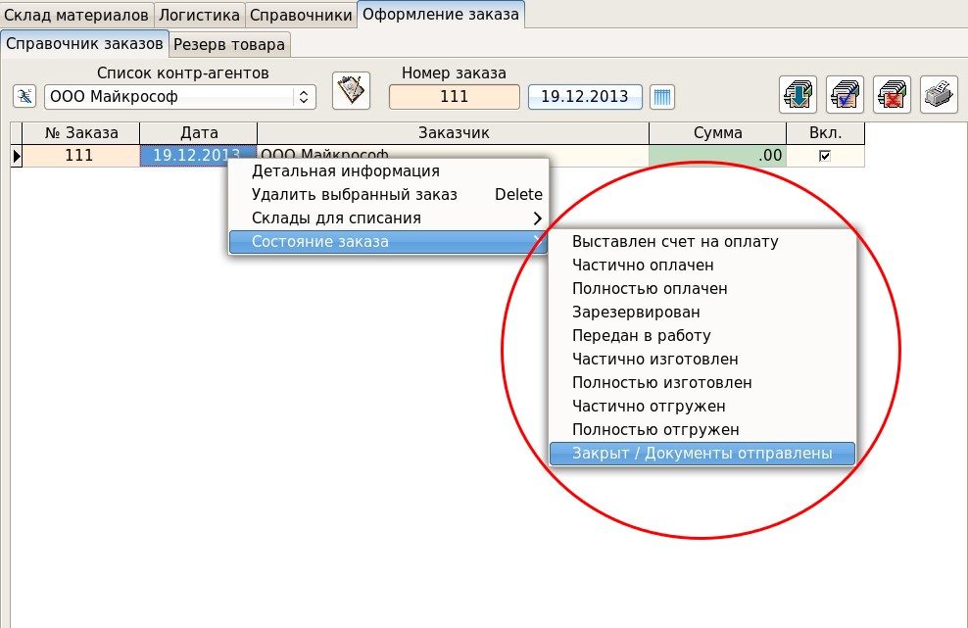Click the blue checkmark confirm-order toolbar icon

[x=846, y=94]
